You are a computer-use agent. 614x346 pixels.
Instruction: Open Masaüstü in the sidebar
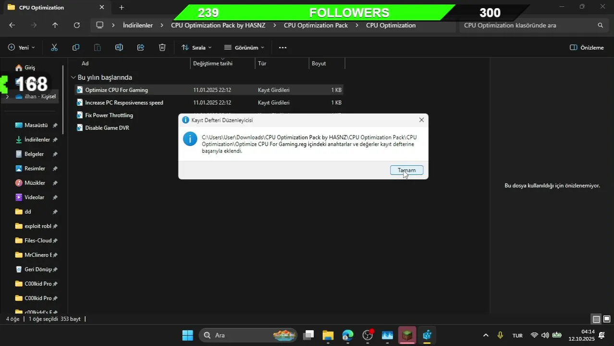(x=36, y=125)
